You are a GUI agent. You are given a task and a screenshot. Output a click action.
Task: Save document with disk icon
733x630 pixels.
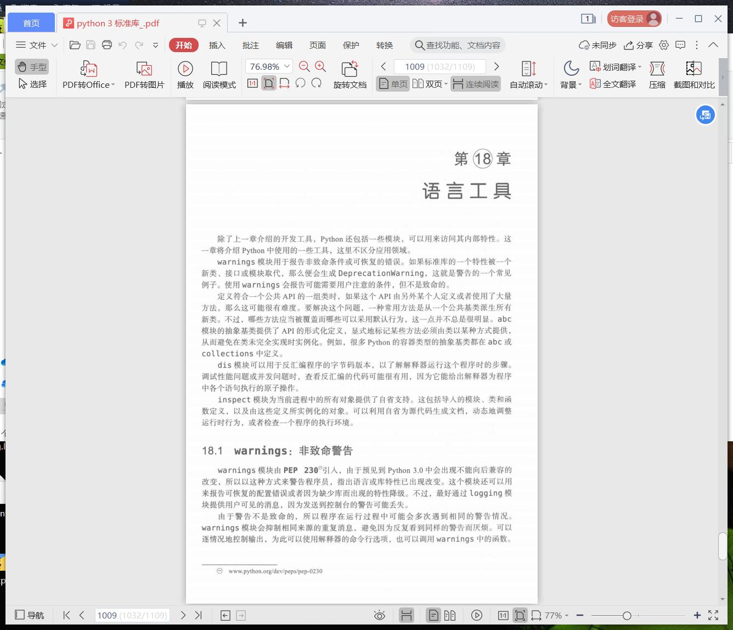(x=91, y=45)
